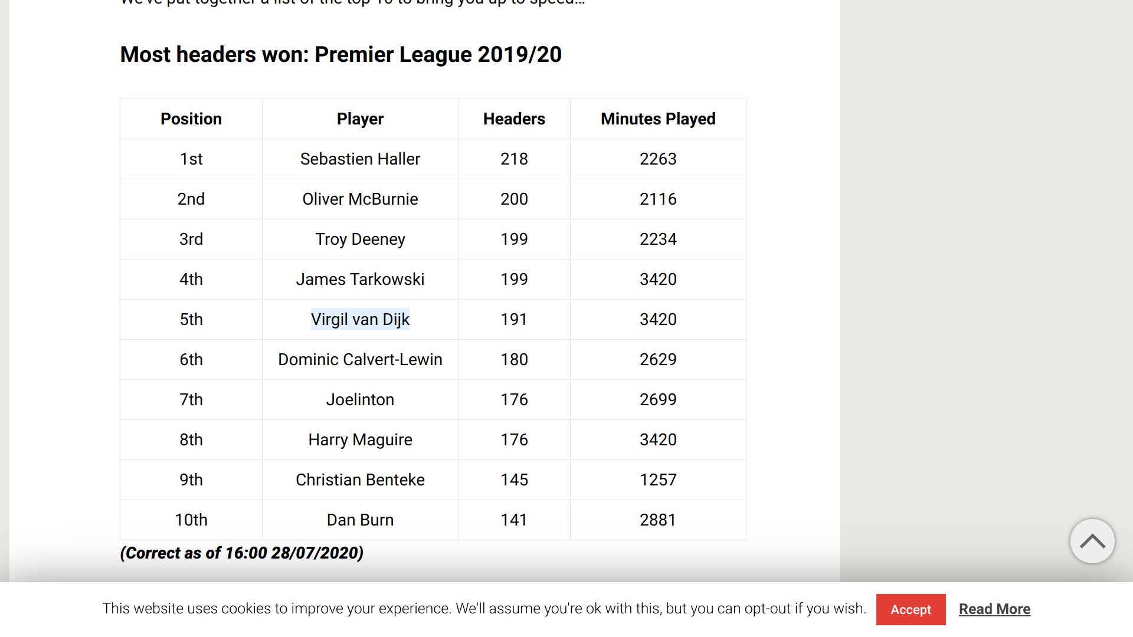Click the cookie notice message text
Screen dimensions: 1133x637
484,609
